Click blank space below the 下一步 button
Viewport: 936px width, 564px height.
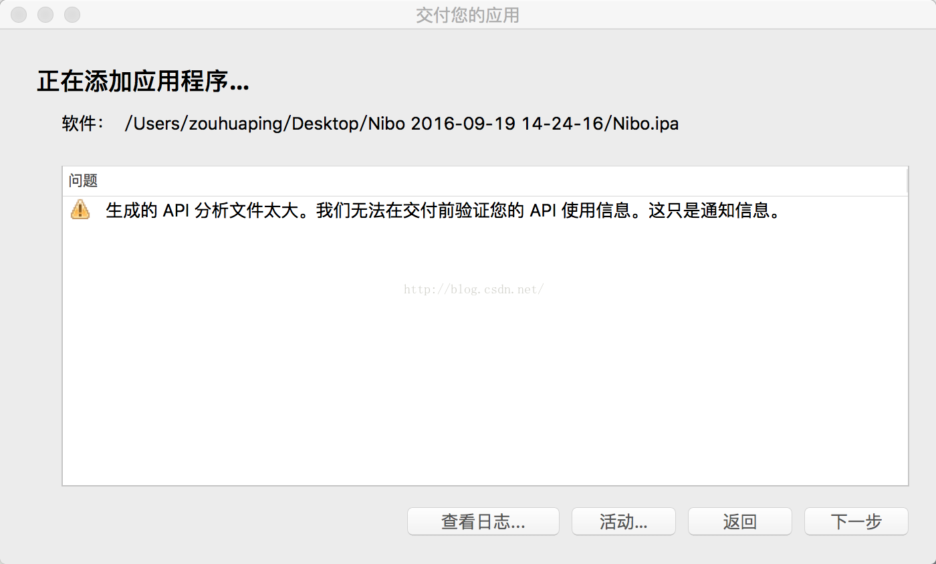tap(856, 550)
